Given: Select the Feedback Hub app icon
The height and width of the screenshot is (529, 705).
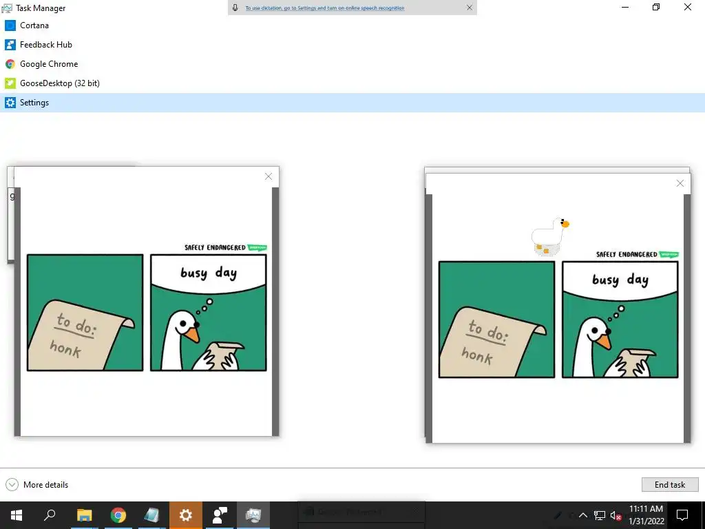Looking at the screenshot, I should tap(10, 45).
